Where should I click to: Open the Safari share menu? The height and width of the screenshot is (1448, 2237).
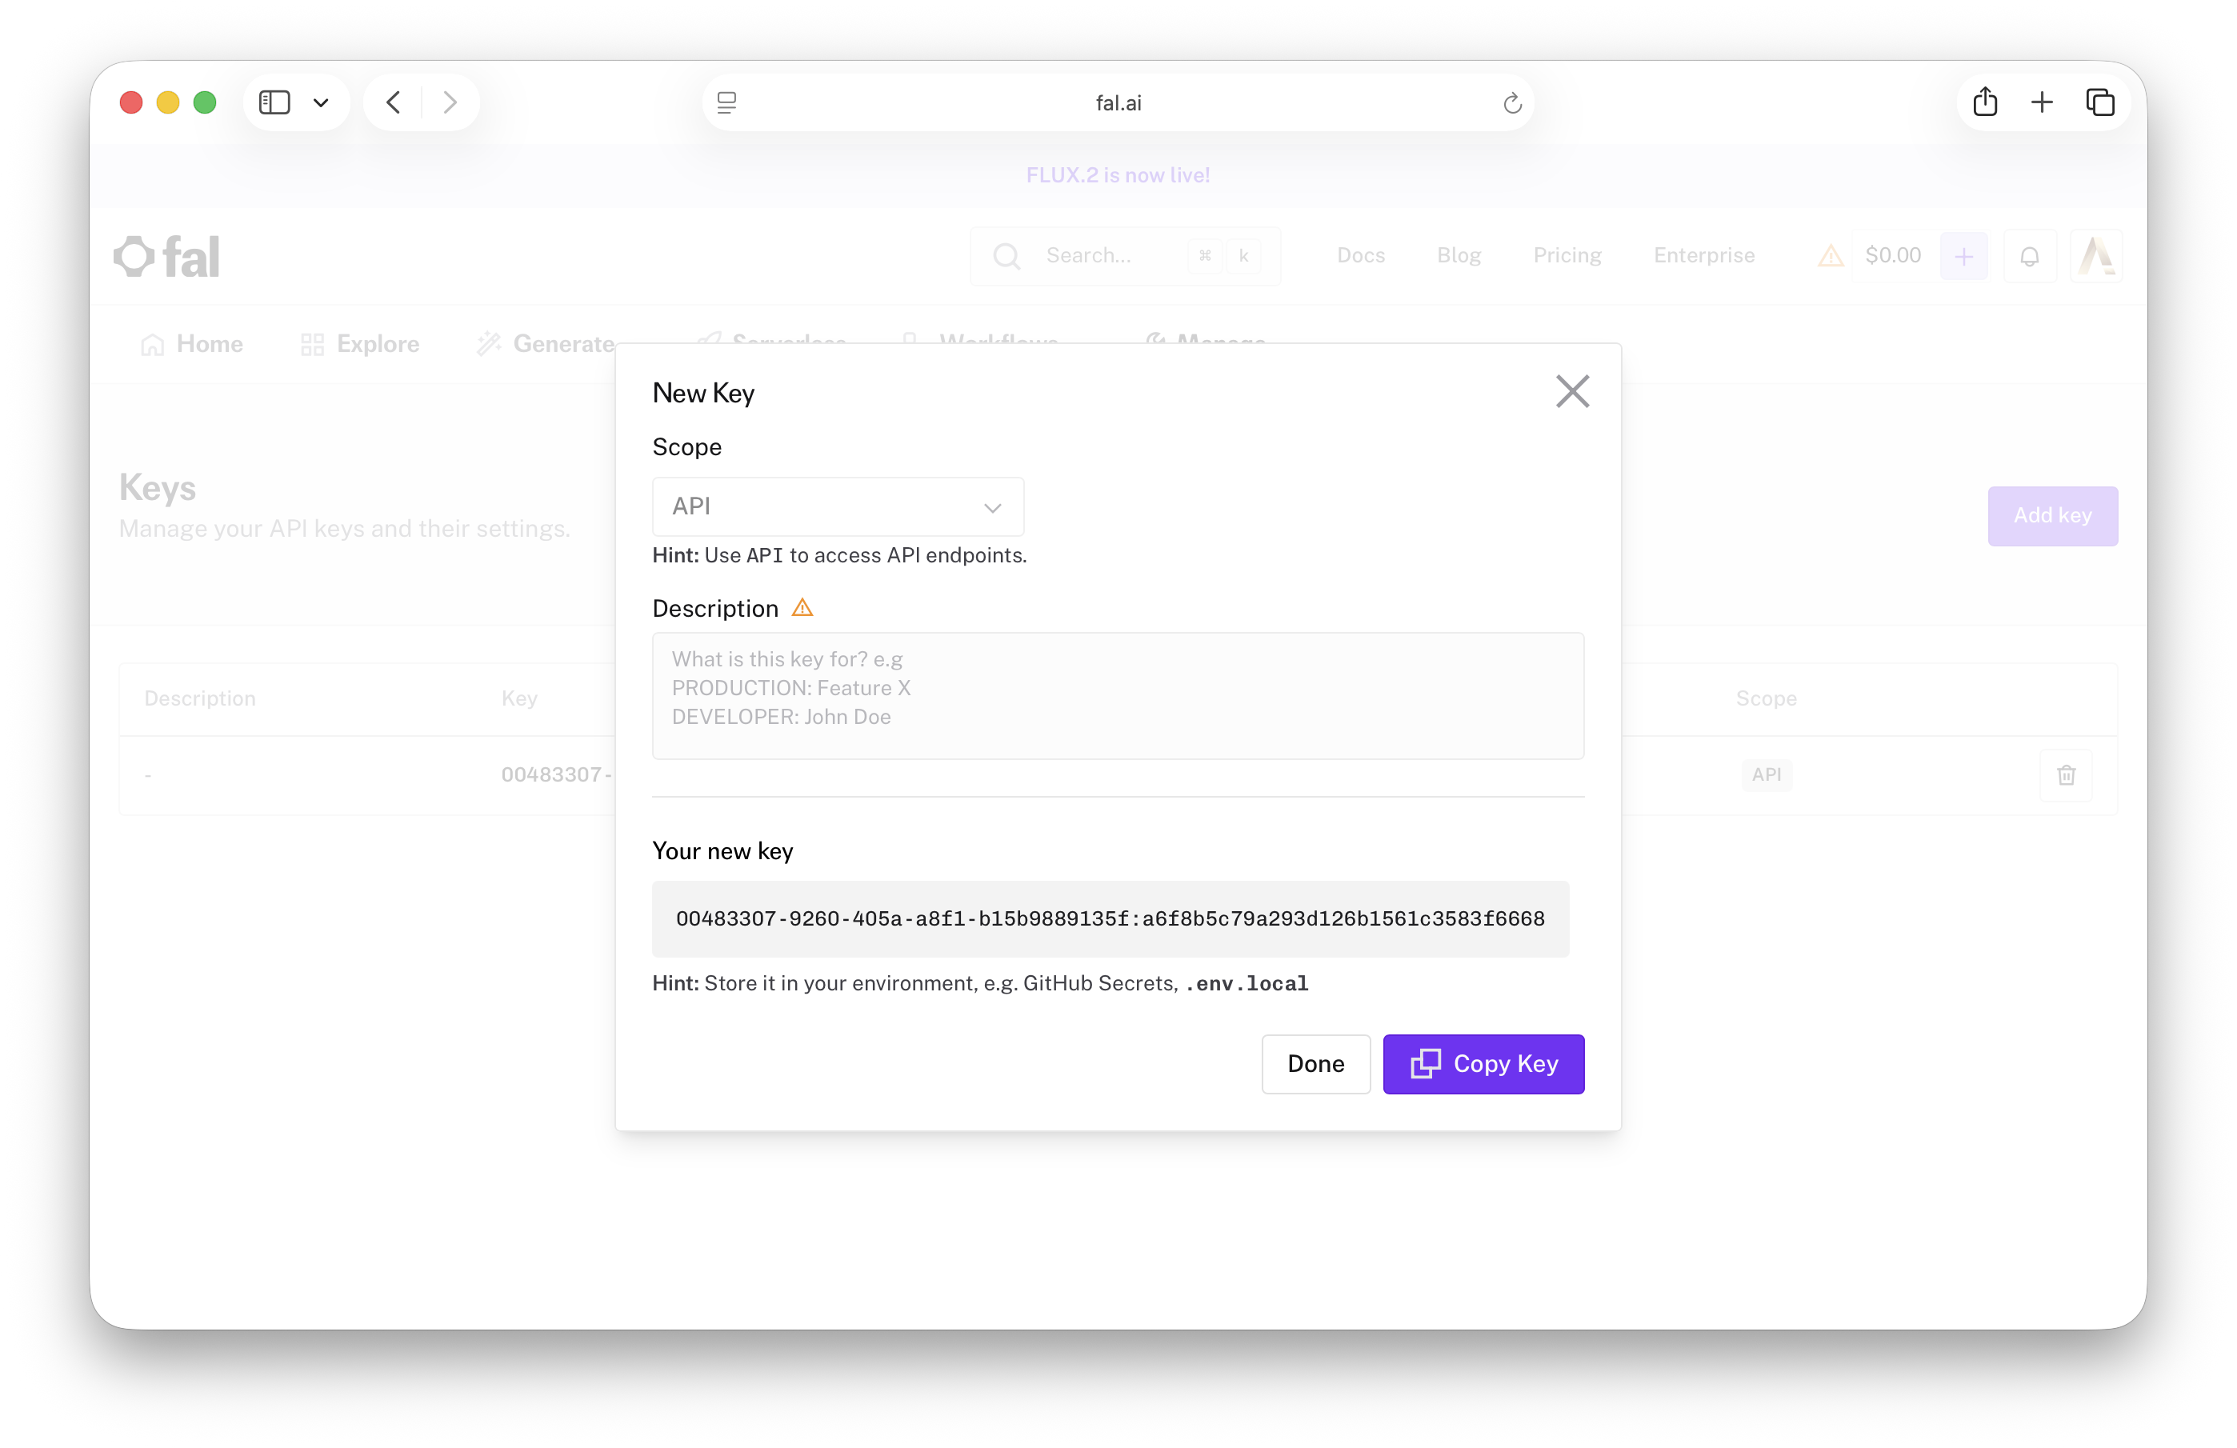1984,102
